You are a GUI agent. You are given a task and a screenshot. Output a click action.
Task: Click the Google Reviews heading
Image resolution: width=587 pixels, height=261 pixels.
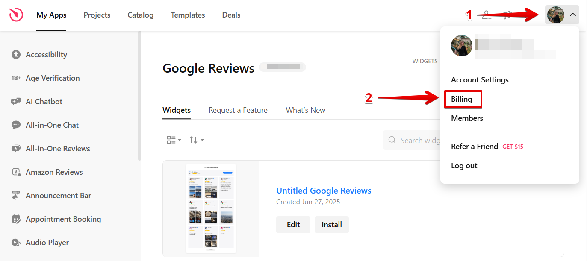click(209, 68)
